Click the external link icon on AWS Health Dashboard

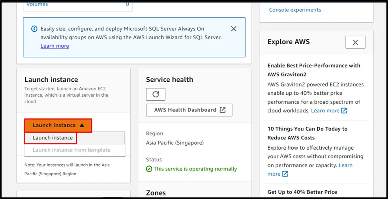point(223,110)
